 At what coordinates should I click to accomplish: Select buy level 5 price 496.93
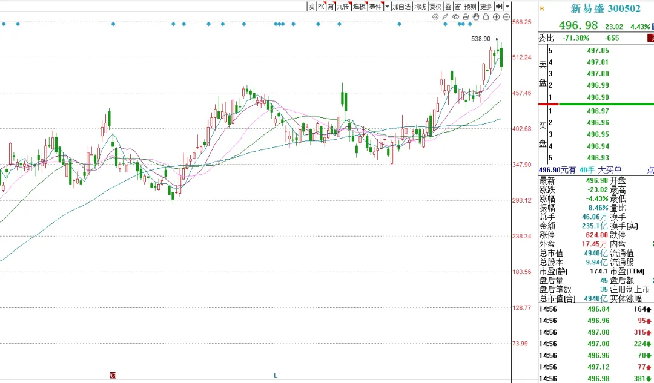pyautogui.click(x=598, y=158)
